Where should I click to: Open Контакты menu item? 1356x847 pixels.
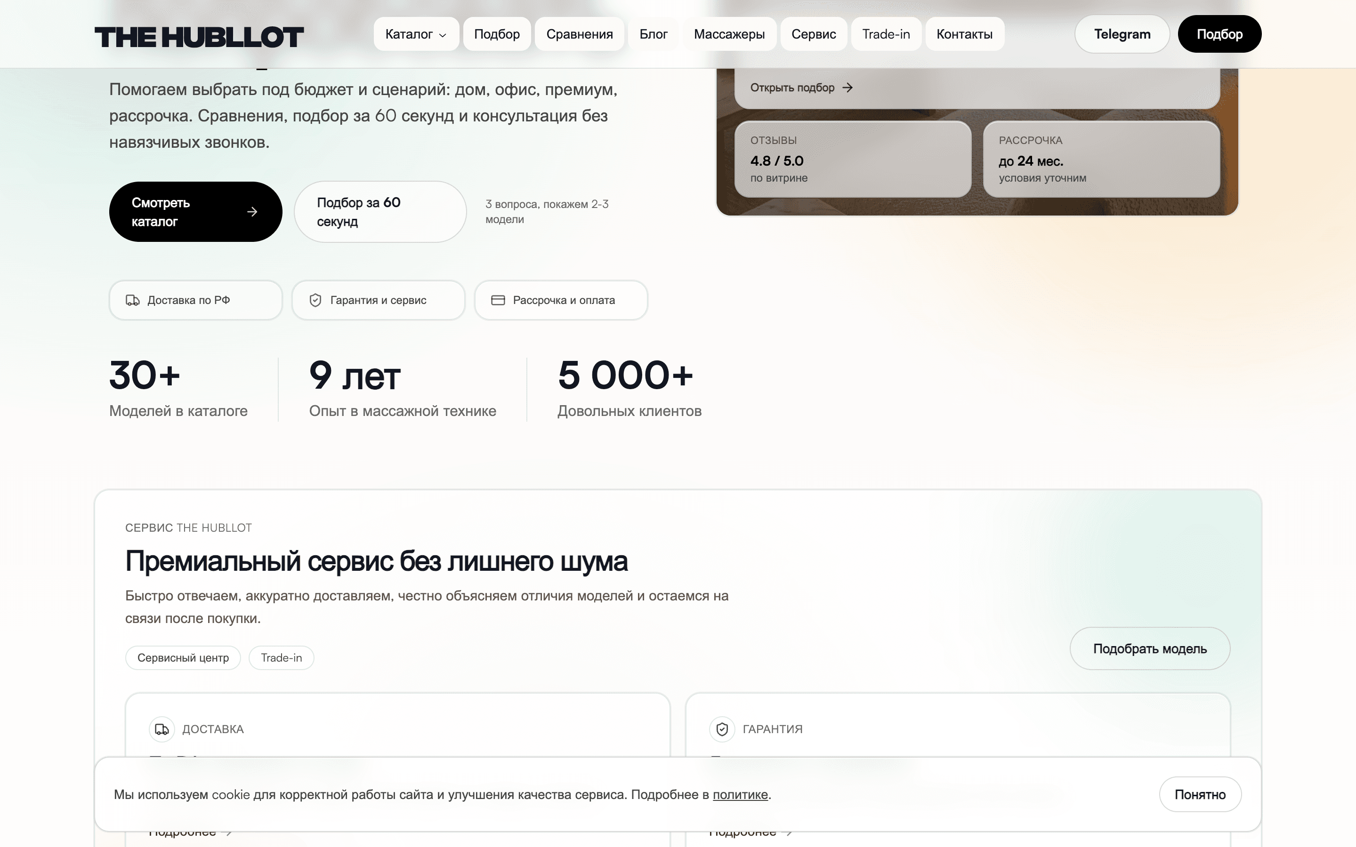coord(964,34)
